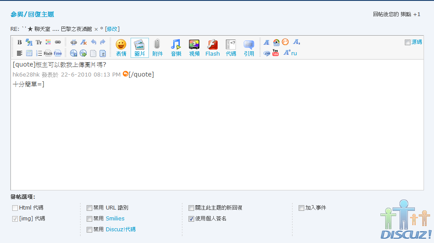Clear editor content with blank page icon
The width and height of the screenshot is (434, 243).
click(x=93, y=53)
